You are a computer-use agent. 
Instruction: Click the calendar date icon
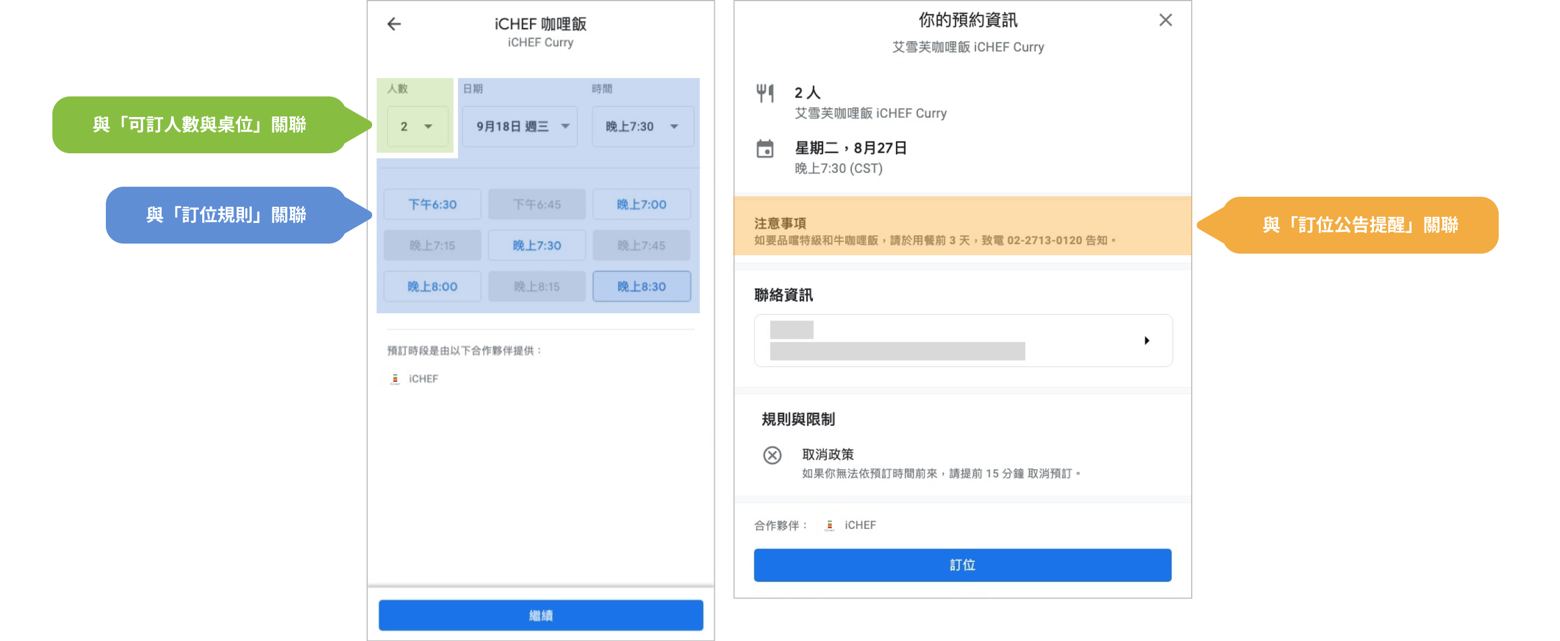[x=765, y=148]
